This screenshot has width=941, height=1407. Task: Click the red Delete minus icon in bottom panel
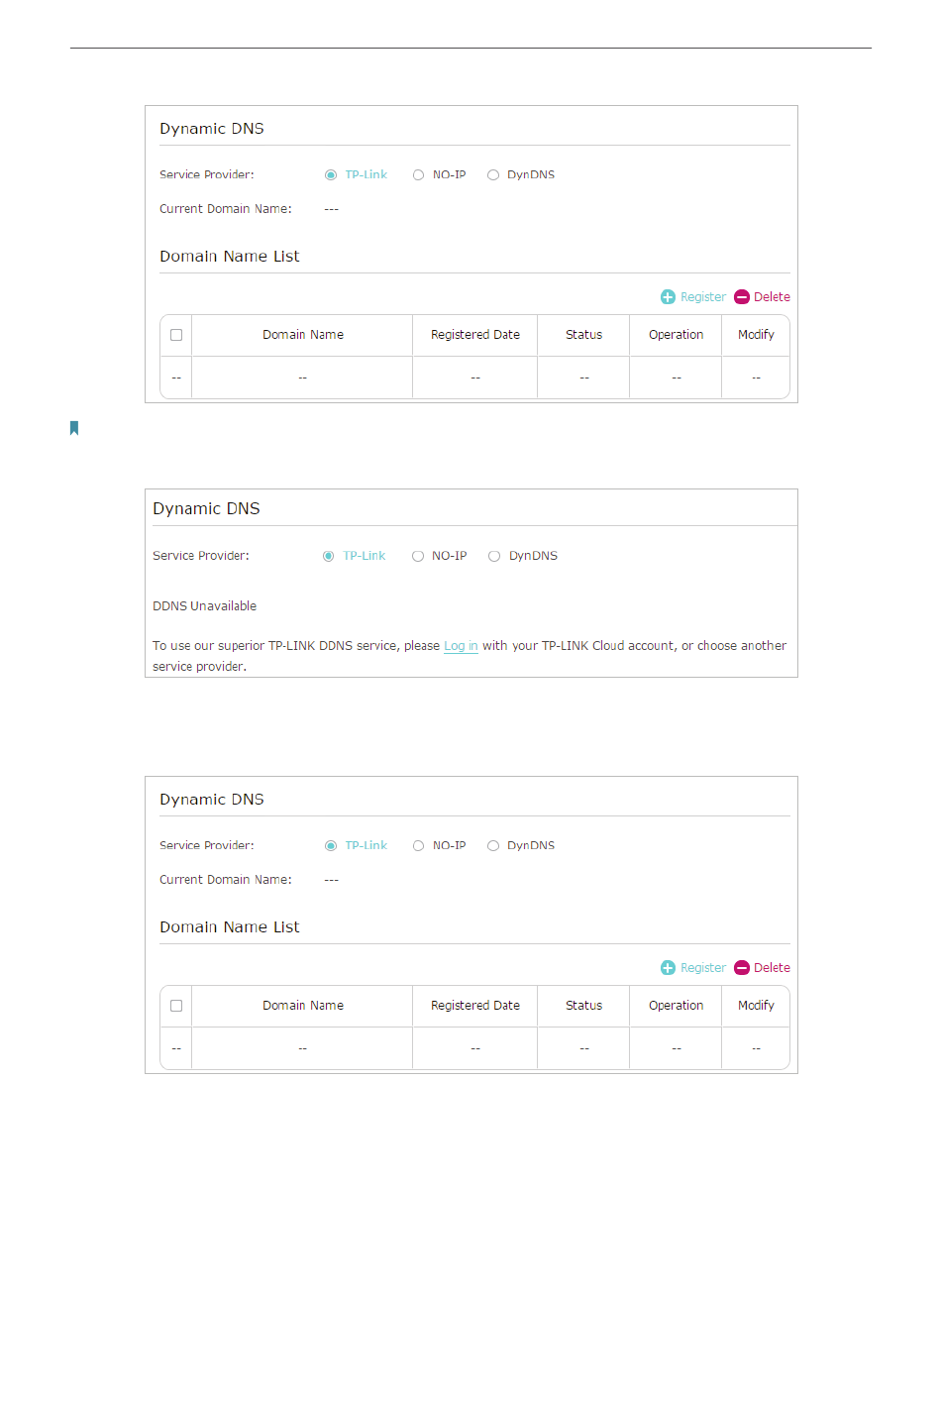pyautogui.click(x=742, y=968)
